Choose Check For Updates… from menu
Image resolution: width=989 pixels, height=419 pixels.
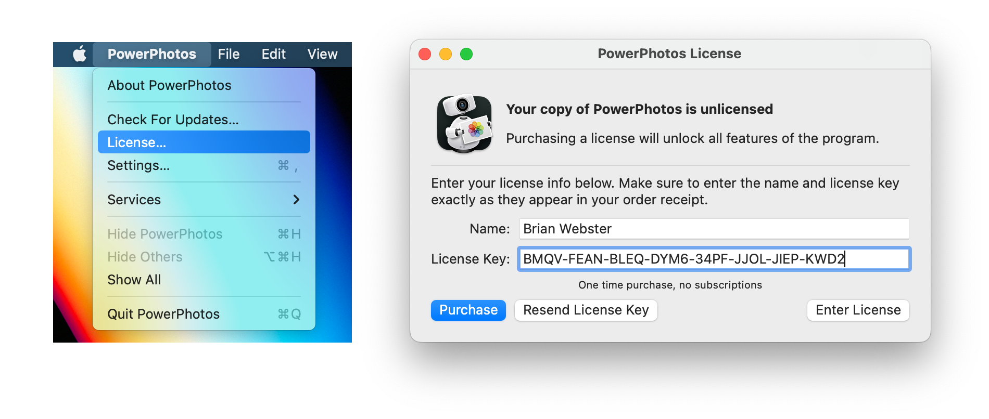(204, 120)
